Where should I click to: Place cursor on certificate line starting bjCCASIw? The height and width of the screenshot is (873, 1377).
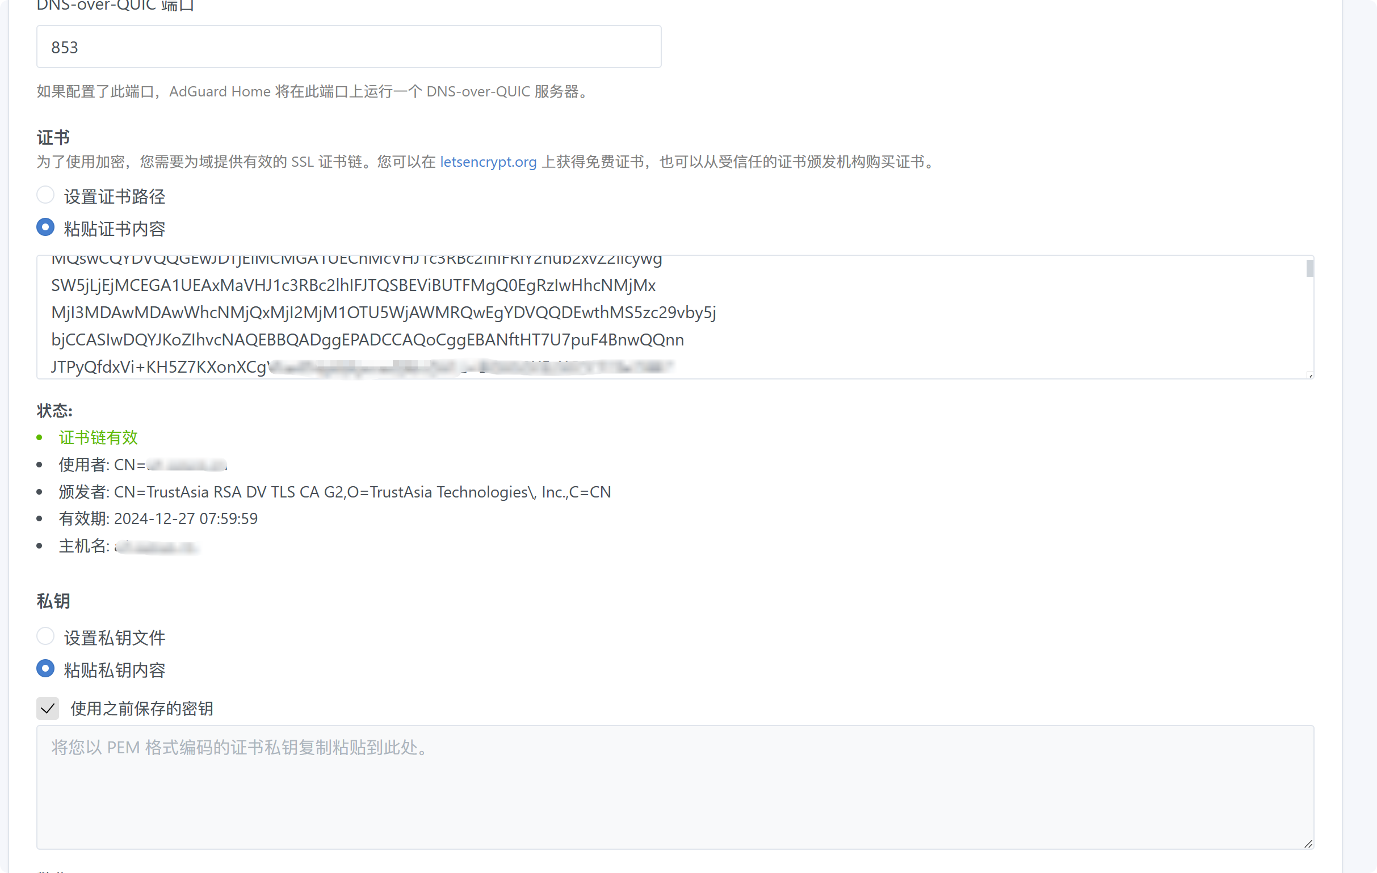[367, 340]
